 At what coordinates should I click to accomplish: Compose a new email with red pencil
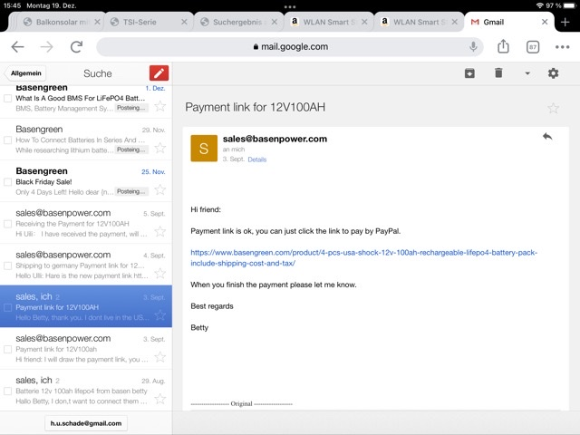point(159,72)
